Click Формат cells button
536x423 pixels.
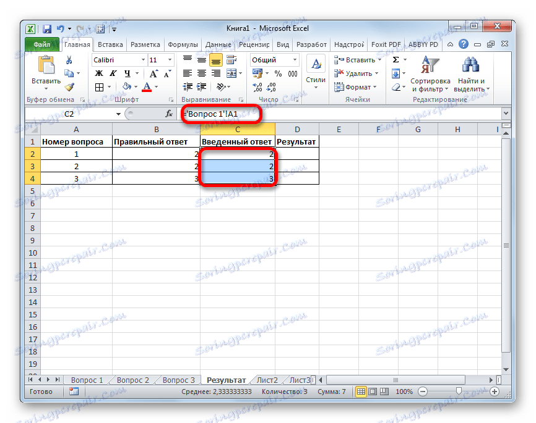pos(355,87)
